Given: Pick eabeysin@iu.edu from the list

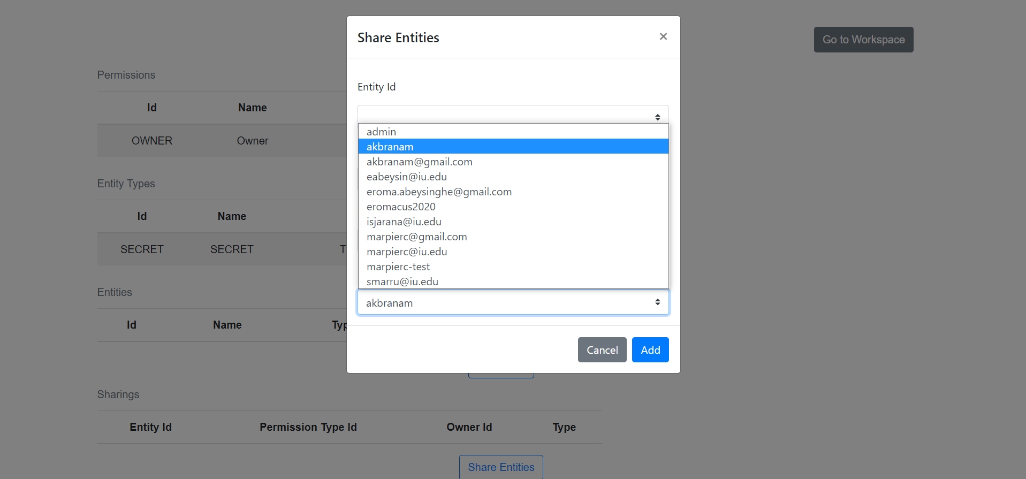Looking at the screenshot, I should (513, 177).
